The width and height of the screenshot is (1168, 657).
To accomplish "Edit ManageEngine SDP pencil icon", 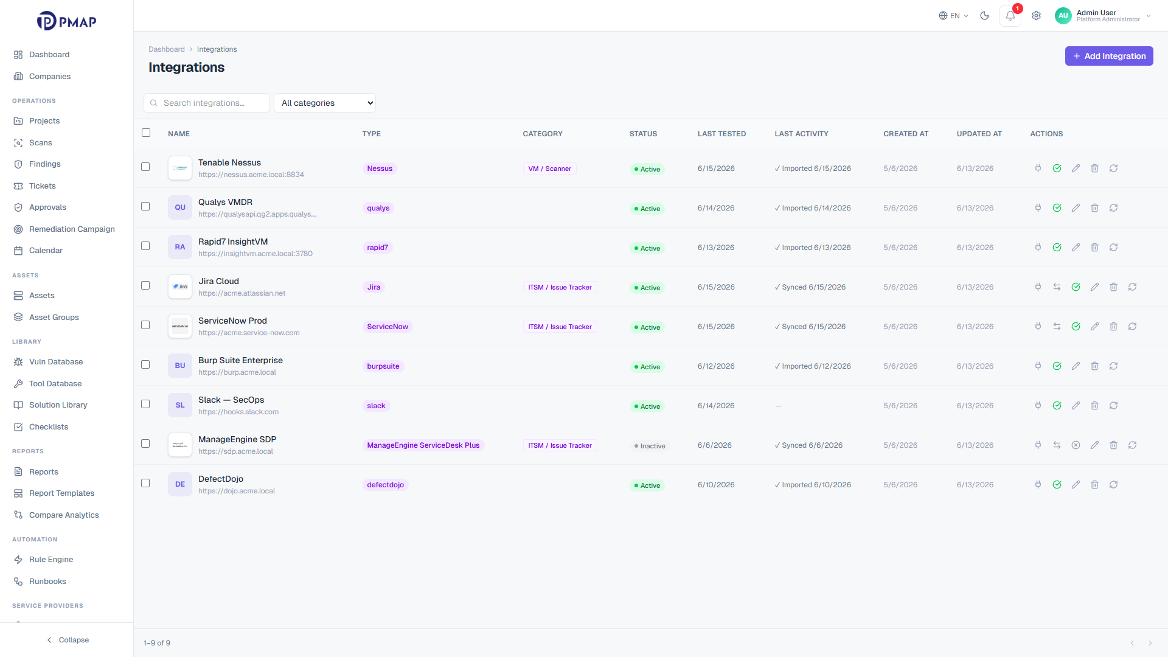I will [1094, 445].
